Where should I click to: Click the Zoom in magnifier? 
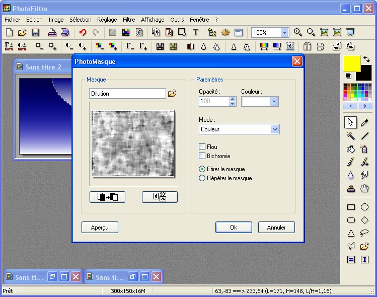[x=297, y=32]
